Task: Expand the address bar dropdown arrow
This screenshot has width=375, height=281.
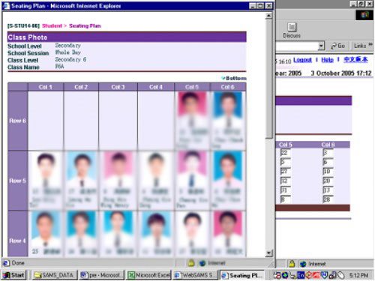Action: (321, 46)
